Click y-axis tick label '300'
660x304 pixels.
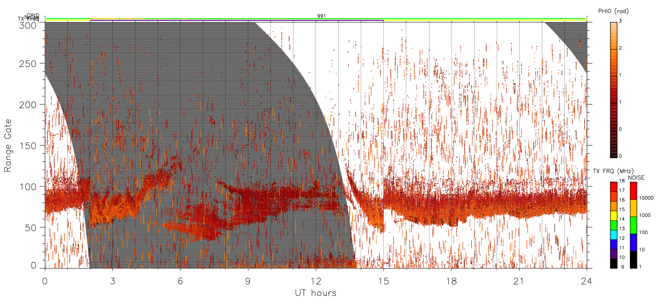pyautogui.click(x=28, y=25)
